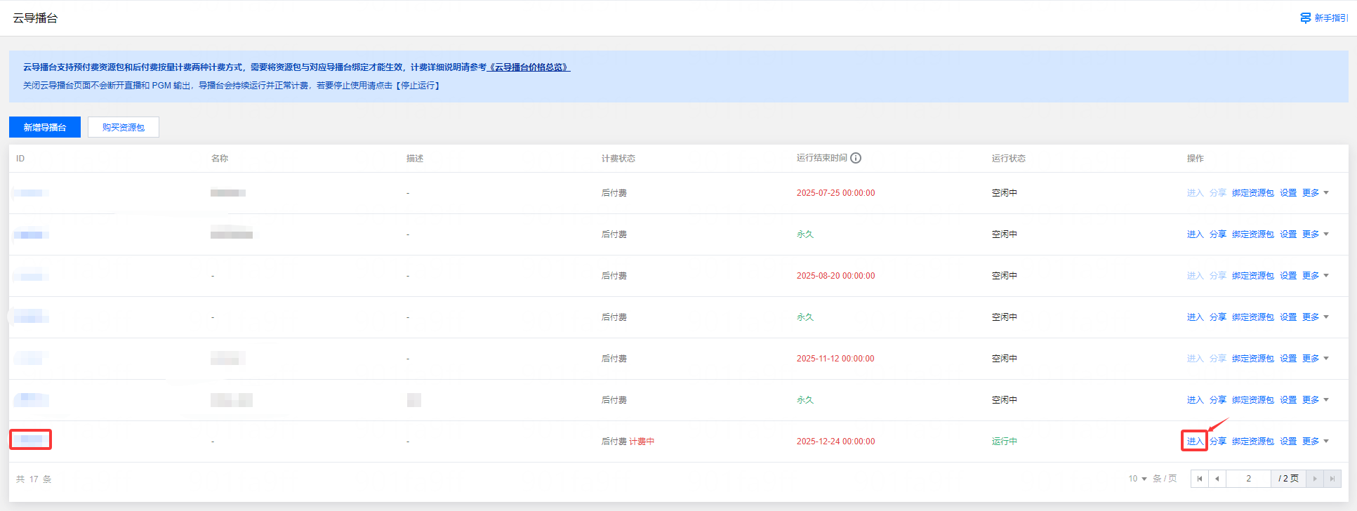
Task: Open 更多 menu in the 运行中 row
Action: click(x=1315, y=442)
